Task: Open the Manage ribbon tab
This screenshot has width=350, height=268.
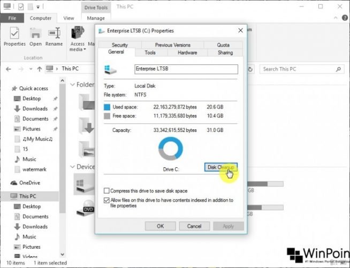Action: click(x=96, y=18)
